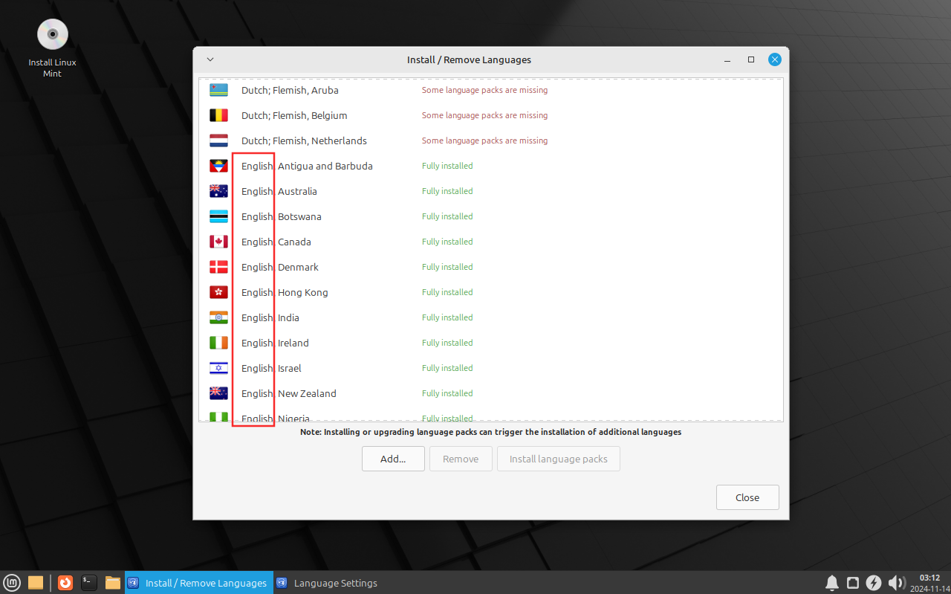Select the English, Hong Kong entry
This screenshot has width=951, height=594.
point(490,292)
